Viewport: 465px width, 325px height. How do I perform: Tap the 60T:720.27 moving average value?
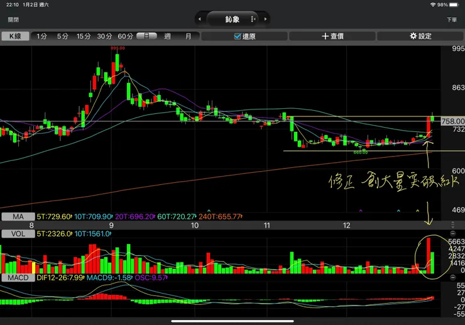coord(177,217)
